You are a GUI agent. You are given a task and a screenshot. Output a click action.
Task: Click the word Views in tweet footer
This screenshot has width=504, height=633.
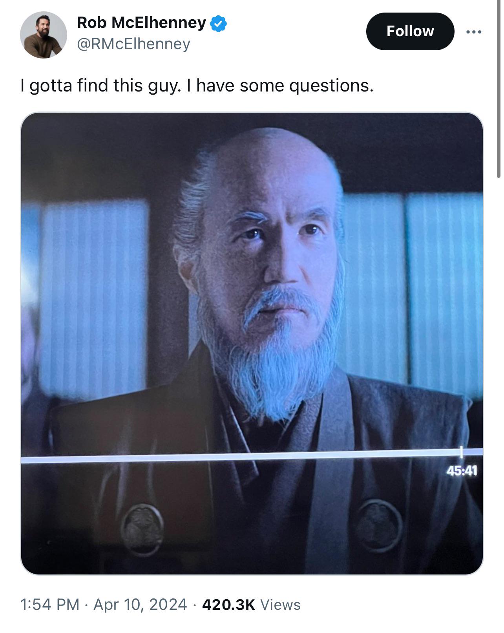coord(281,604)
